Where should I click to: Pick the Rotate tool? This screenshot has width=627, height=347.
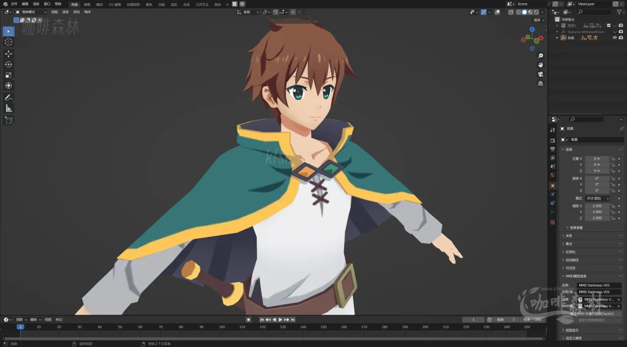tap(9, 64)
